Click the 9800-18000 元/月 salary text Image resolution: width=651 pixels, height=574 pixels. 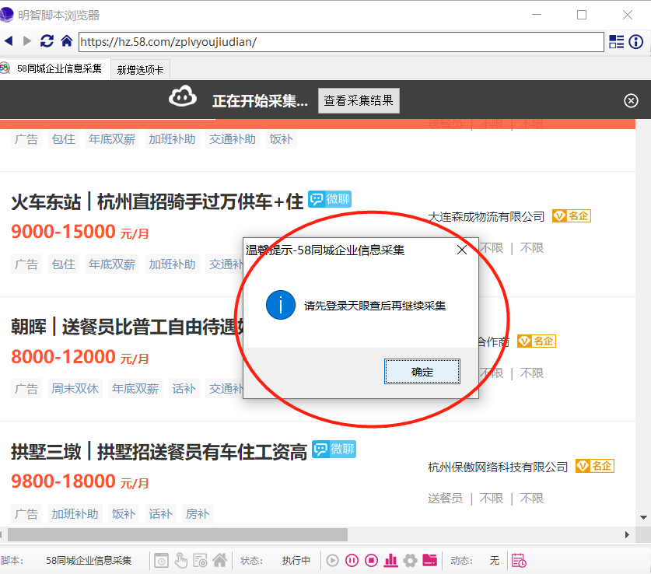tap(79, 481)
